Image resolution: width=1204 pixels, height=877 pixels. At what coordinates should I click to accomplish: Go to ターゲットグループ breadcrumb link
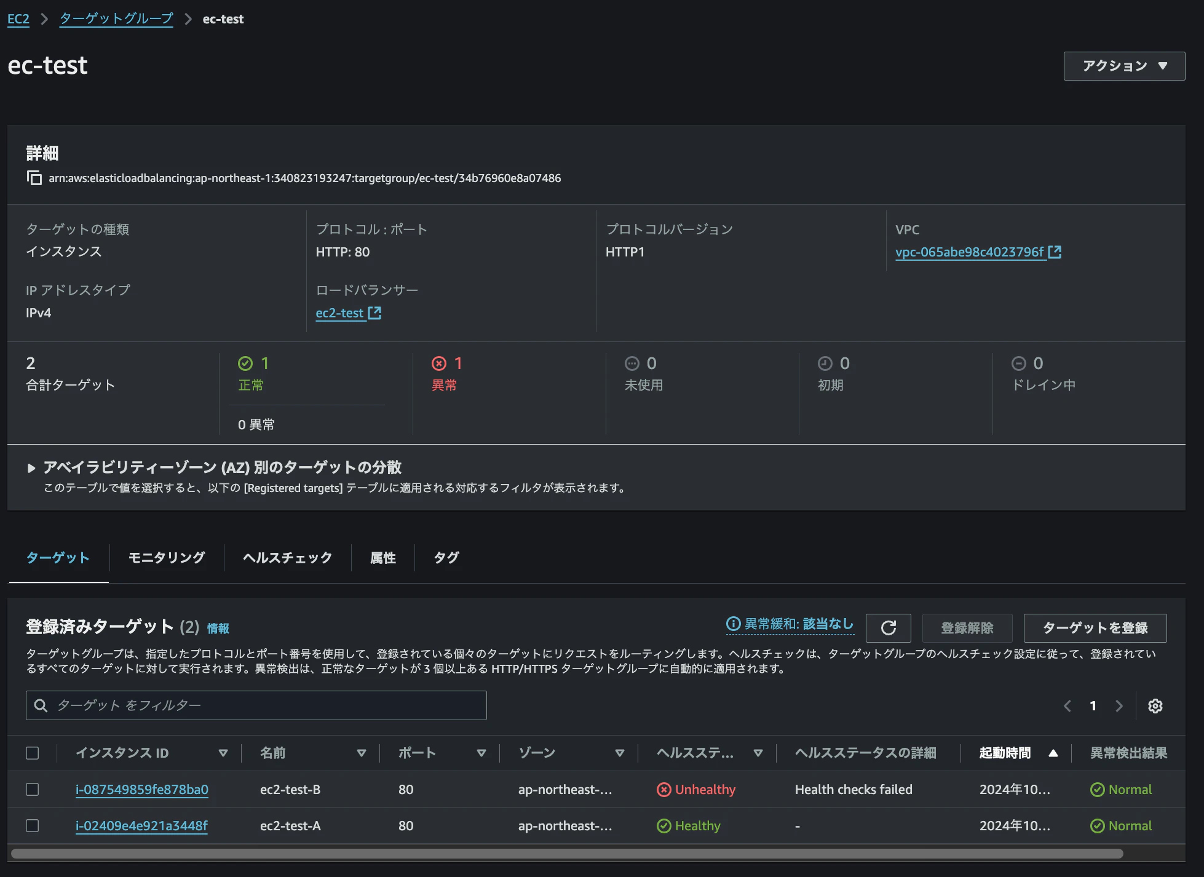[x=116, y=19]
